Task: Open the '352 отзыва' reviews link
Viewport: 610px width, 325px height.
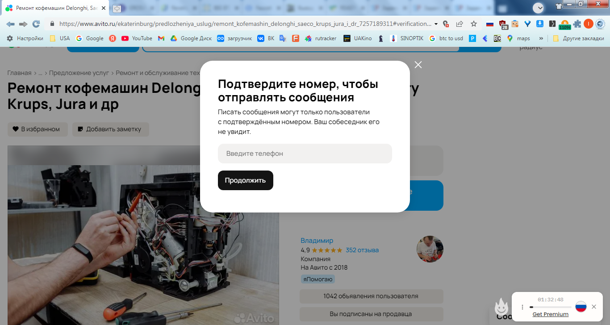Action: [362, 250]
